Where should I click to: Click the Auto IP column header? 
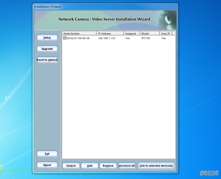tap(166, 33)
